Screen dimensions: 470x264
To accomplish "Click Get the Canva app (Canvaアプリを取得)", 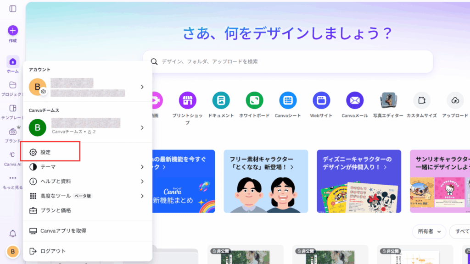I will pos(63,231).
